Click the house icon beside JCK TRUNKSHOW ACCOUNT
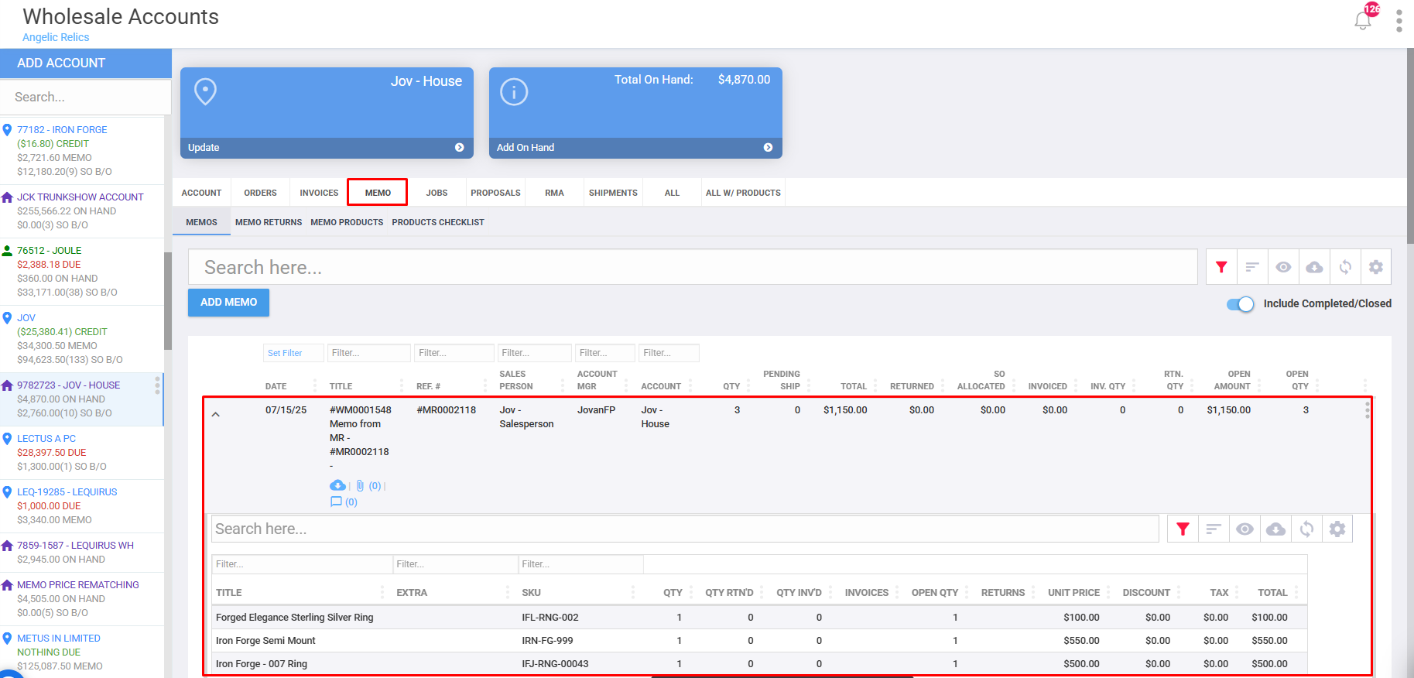1414x678 pixels. (x=7, y=197)
